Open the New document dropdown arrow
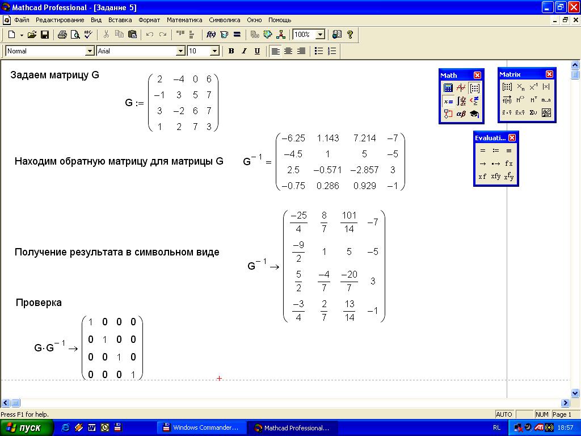Image resolution: width=581 pixels, height=436 pixels. [22, 35]
